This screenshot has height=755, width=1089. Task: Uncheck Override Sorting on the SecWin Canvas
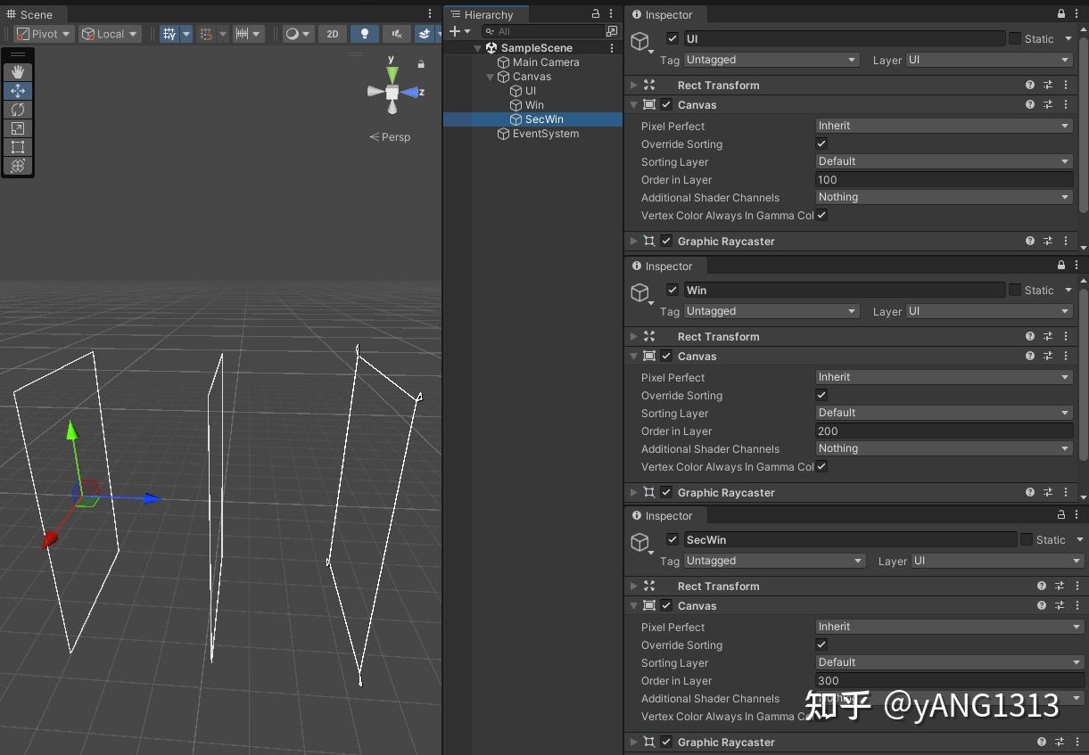(821, 644)
